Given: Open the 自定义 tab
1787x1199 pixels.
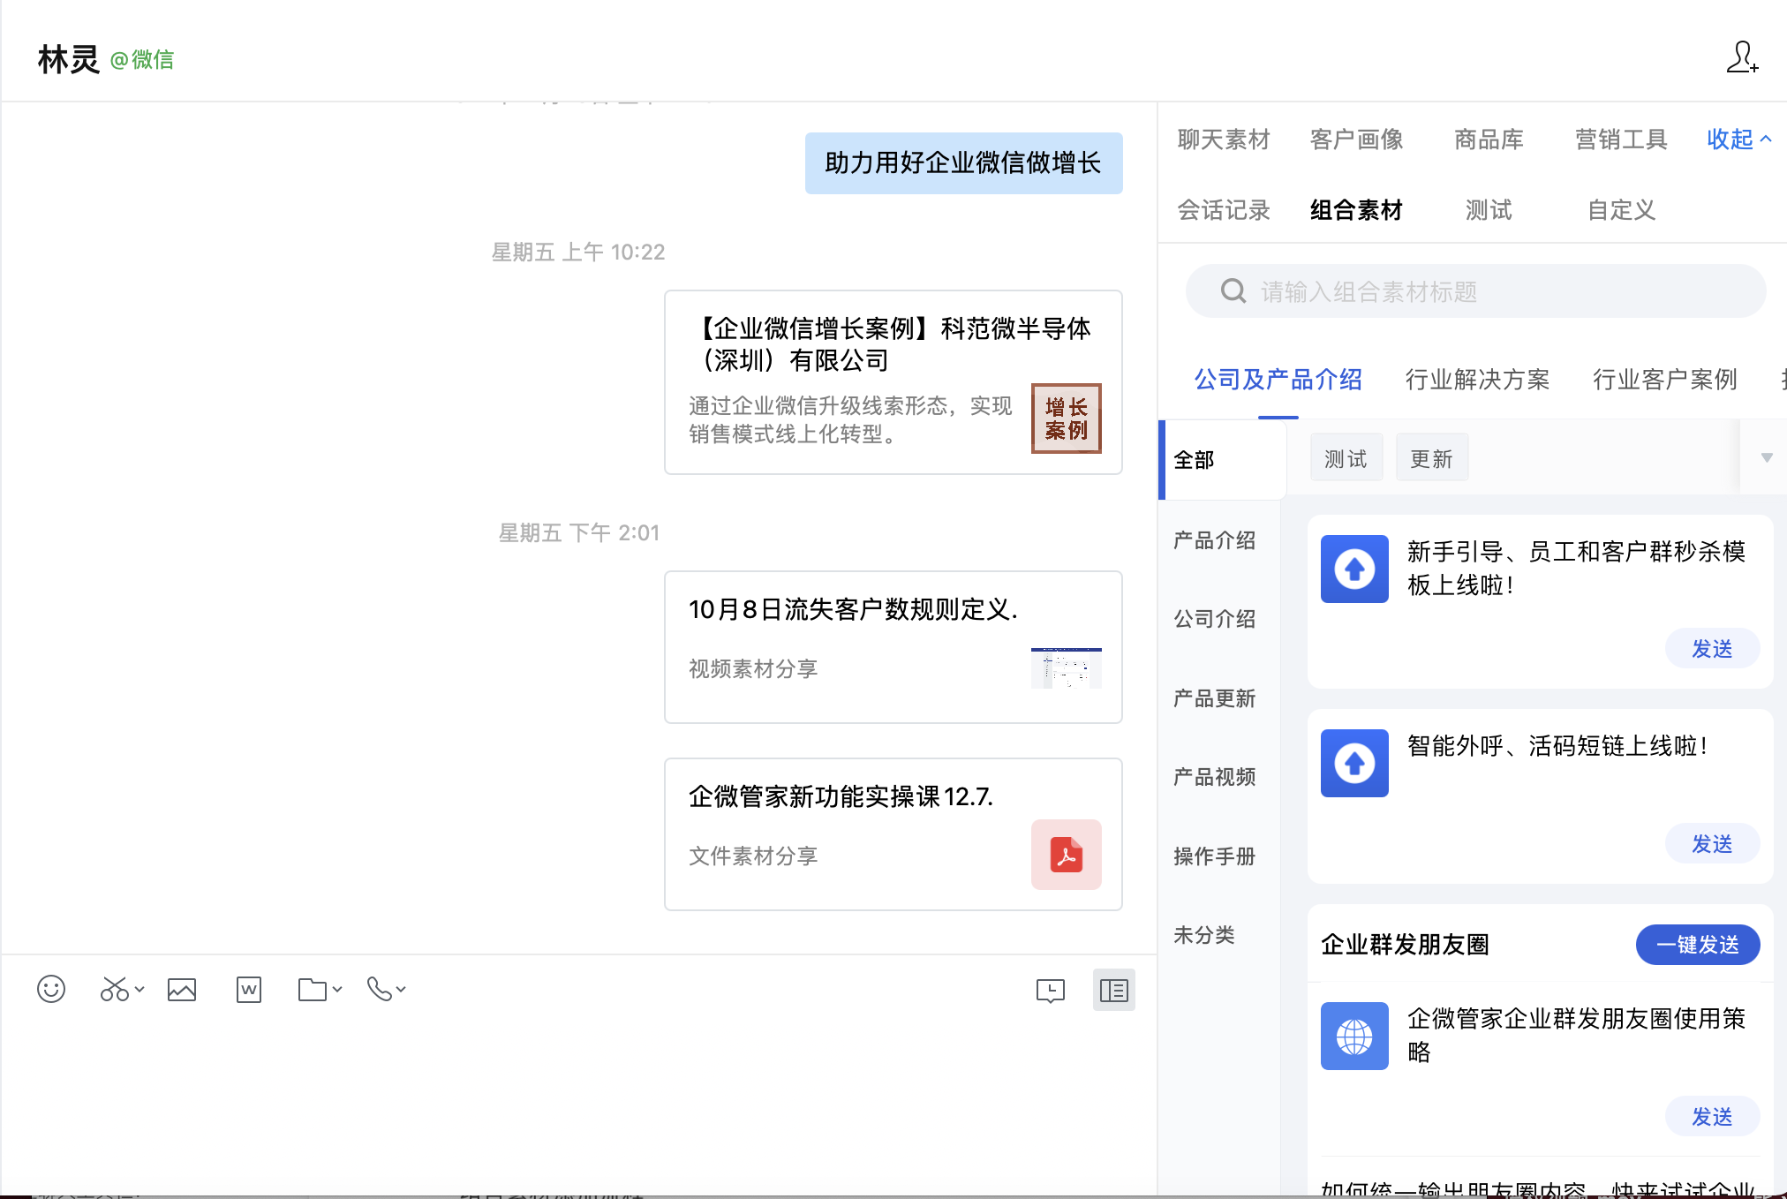Looking at the screenshot, I should coord(1621,209).
